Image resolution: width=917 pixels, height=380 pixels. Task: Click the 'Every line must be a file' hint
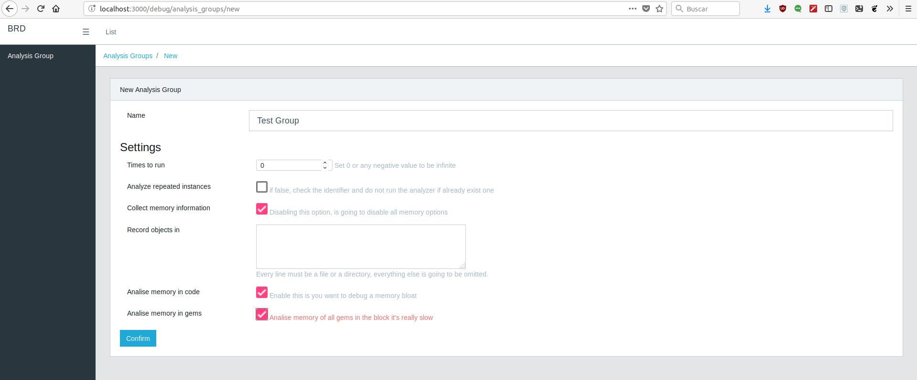pos(372,274)
